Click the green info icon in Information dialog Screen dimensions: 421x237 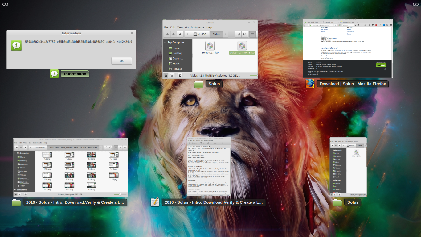tap(16, 45)
